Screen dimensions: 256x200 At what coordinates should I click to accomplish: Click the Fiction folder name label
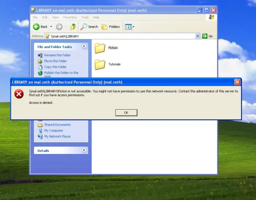(x=113, y=48)
